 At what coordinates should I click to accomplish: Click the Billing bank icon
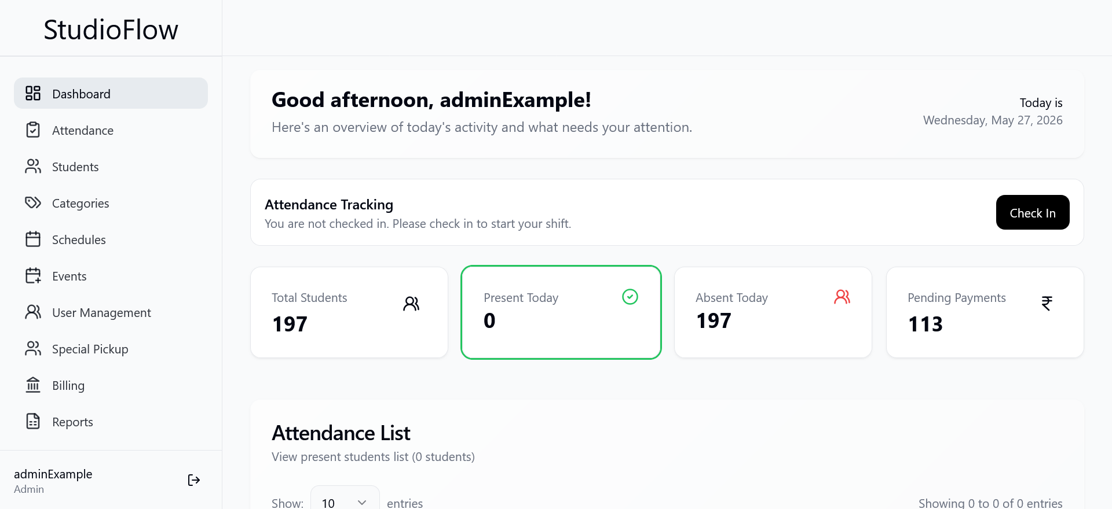(x=33, y=385)
